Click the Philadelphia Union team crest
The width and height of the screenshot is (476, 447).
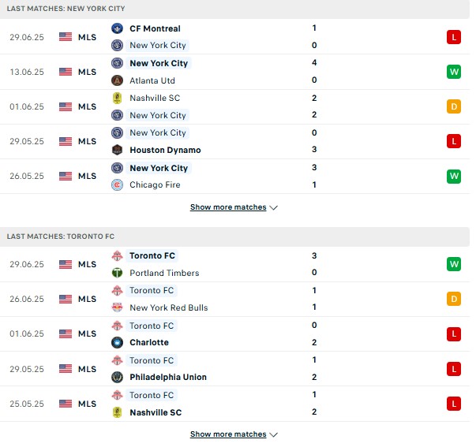click(117, 377)
